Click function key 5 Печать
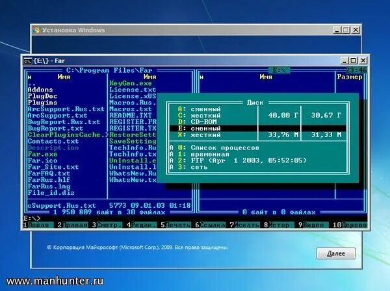Viewport: 390px width, 291px height. (x=175, y=225)
